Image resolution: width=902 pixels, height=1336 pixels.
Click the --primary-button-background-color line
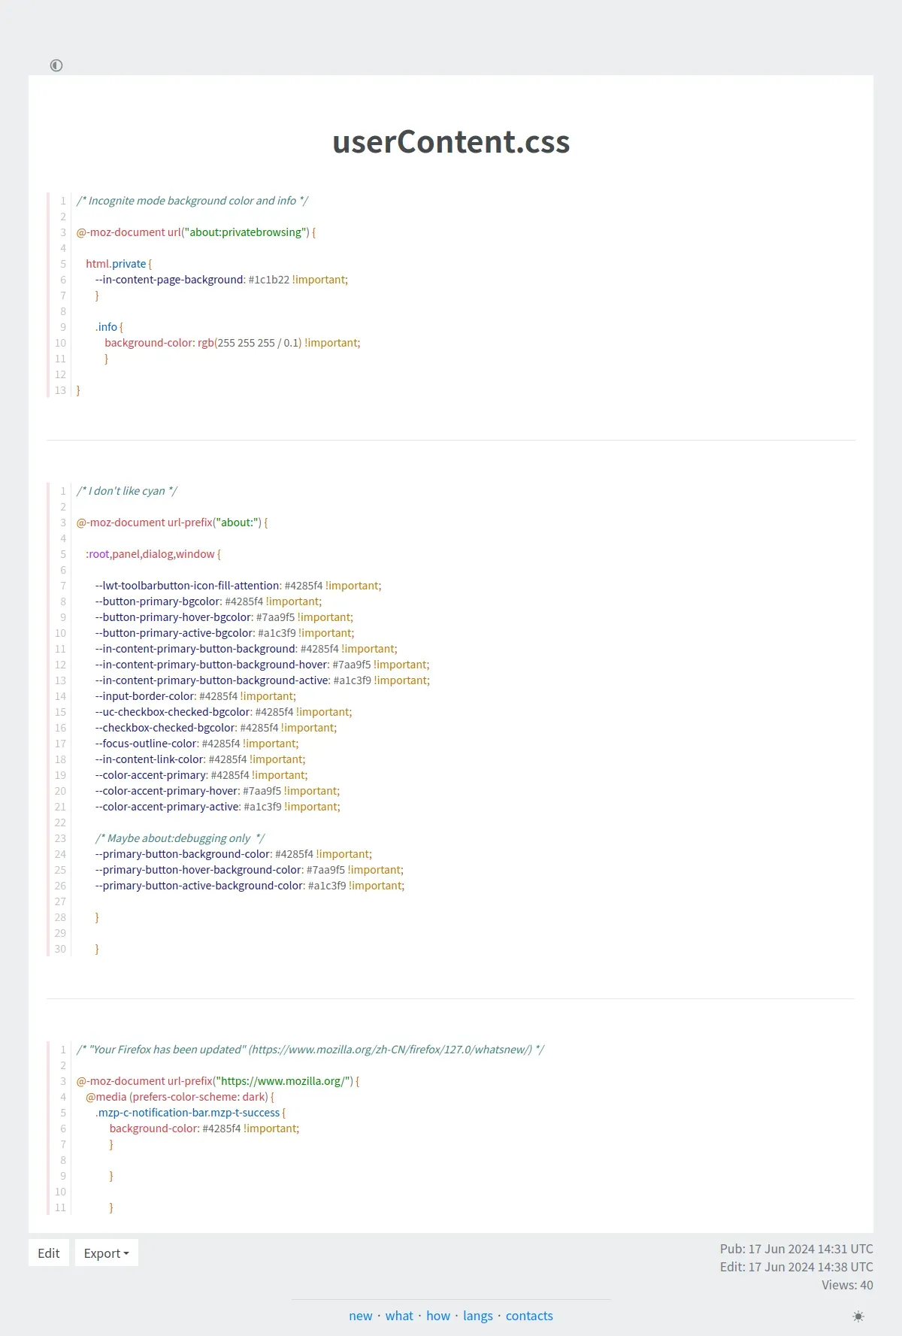[x=234, y=854]
